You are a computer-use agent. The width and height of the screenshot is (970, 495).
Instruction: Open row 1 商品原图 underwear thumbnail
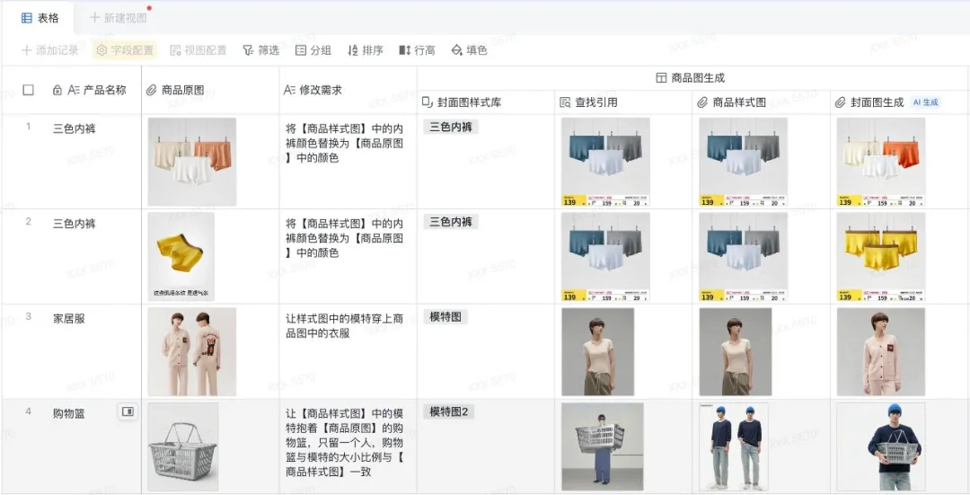click(192, 162)
